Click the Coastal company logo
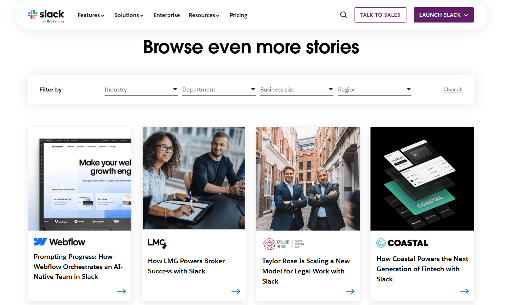The width and height of the screenshot is (520, 305). pos(402,243)
